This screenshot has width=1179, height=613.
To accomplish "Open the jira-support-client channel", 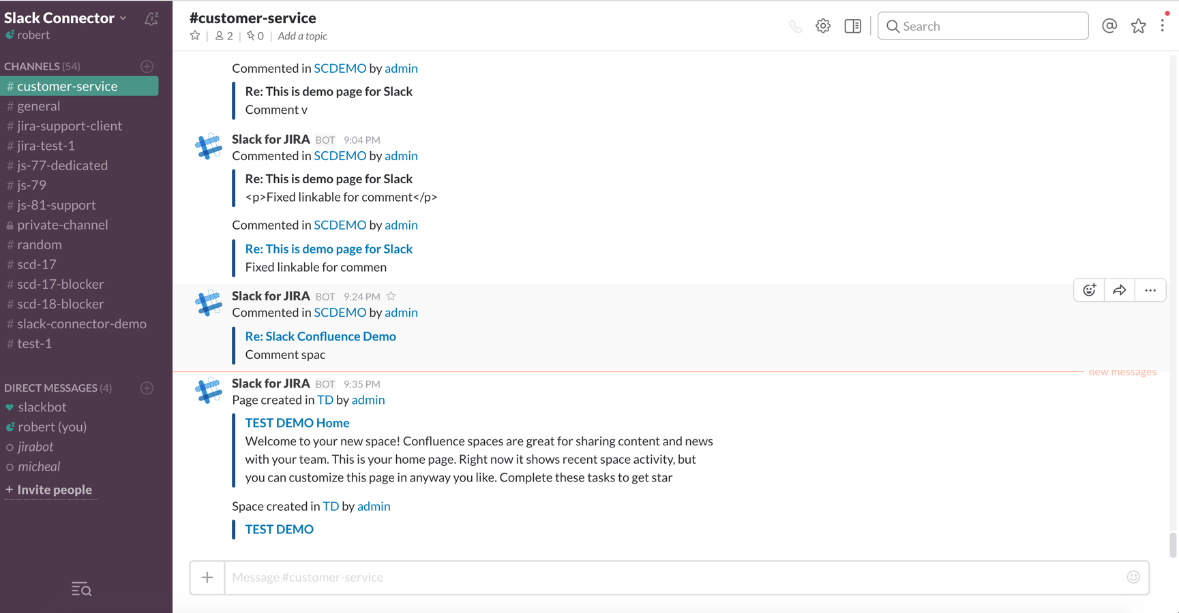I will tap(79, 125).
